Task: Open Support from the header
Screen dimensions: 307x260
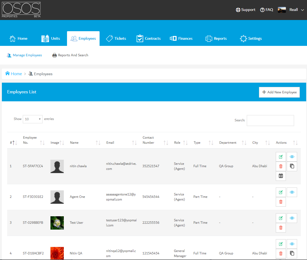Action: click(x=246, y=10)
